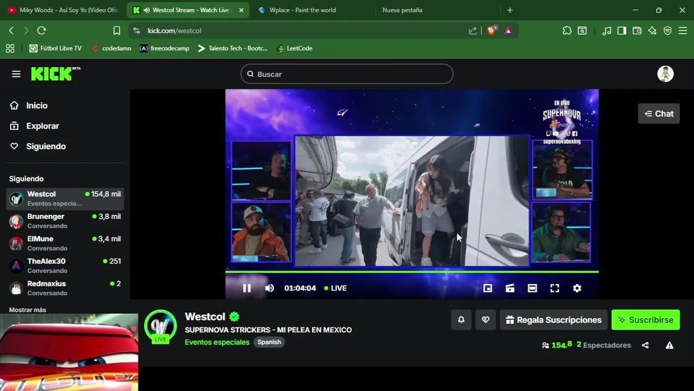Toggle theater mode on the player

532,288
